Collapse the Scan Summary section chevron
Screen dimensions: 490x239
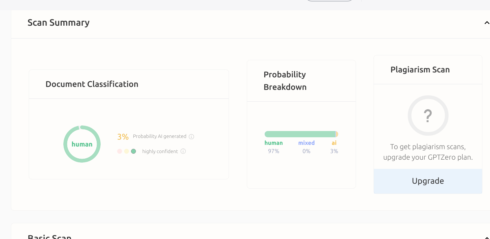coord(487,23)
